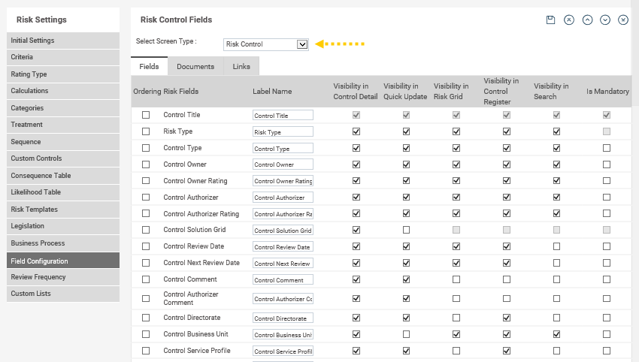Viewport: 639px width, 362px height.
Task: Select Custom Lists from the sidebar
Action: pyautogui.click(x=63, y=294)
